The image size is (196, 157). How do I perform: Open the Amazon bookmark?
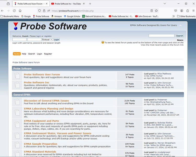pyautogui.click(x=57, y=16)
